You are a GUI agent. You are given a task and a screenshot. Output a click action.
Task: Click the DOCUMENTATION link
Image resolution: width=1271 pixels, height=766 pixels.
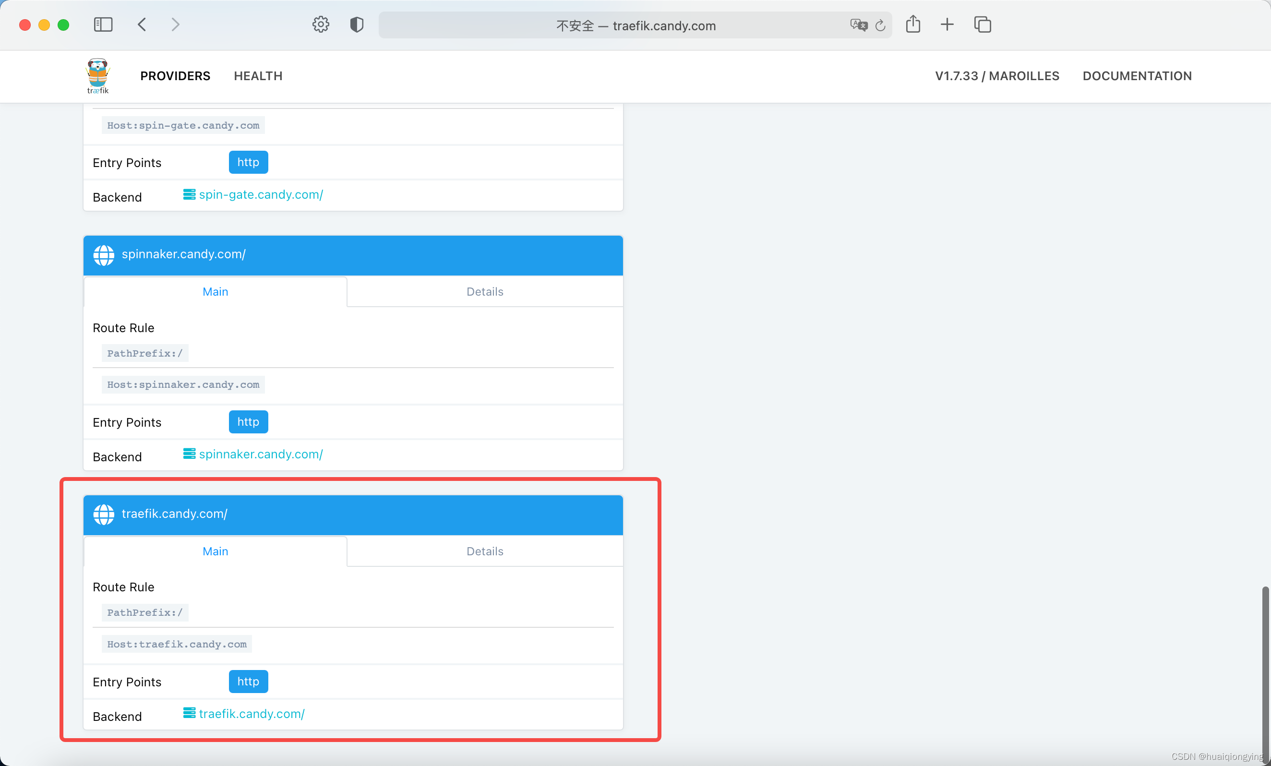click(1137, 76)
